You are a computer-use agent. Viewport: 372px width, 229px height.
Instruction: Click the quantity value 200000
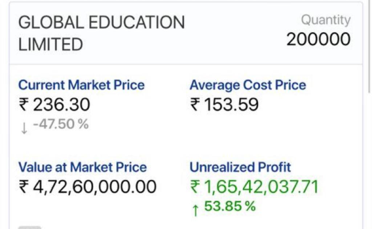319,39
